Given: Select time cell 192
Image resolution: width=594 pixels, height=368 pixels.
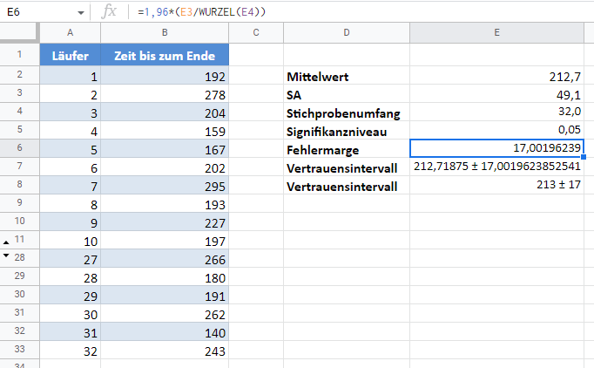Looking at the screenshot, I should click(165, 76).
